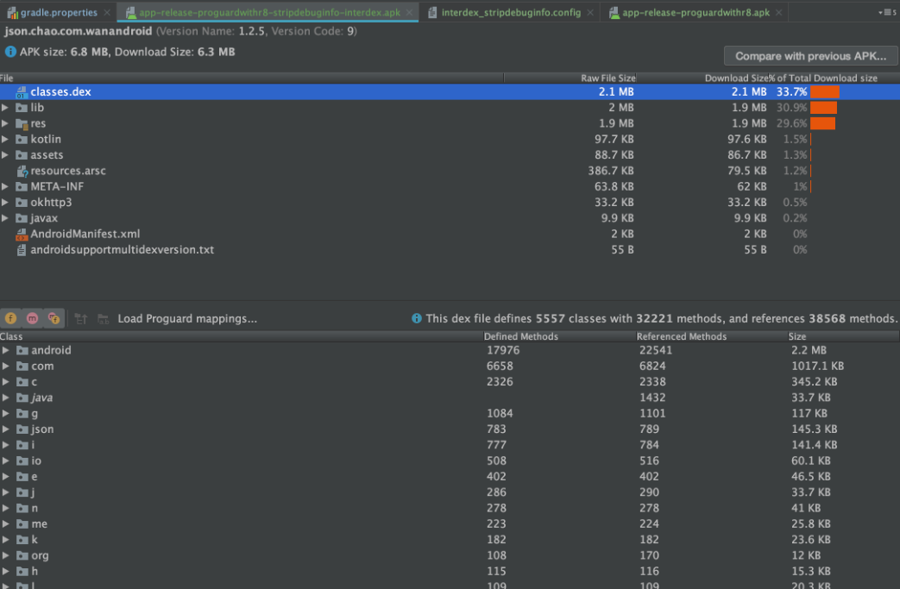Toggle the show methods button

tap(32, 318)
